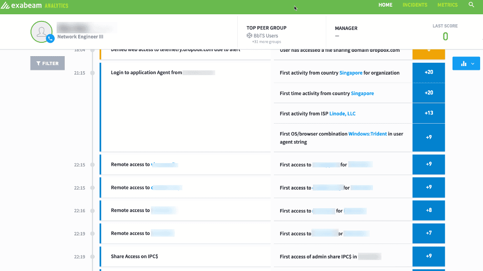The width and height of the screenshot is (483, 271).
Task: Click the MANAGER label
Action: pyautogui.click(x=346, y=29)
